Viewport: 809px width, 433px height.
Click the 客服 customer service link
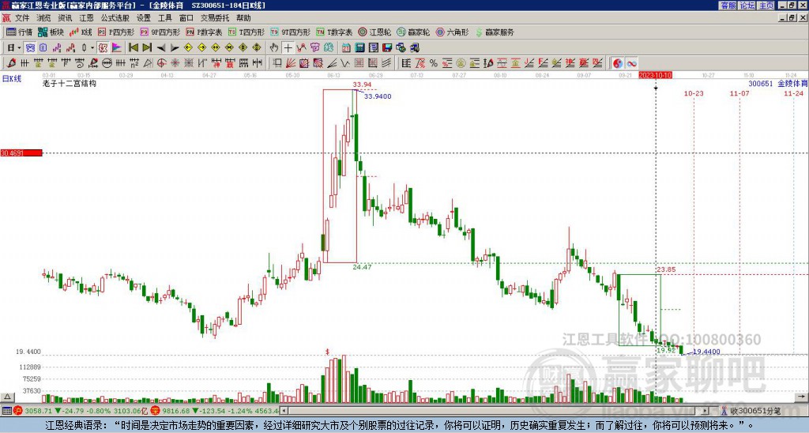(728, 6)
